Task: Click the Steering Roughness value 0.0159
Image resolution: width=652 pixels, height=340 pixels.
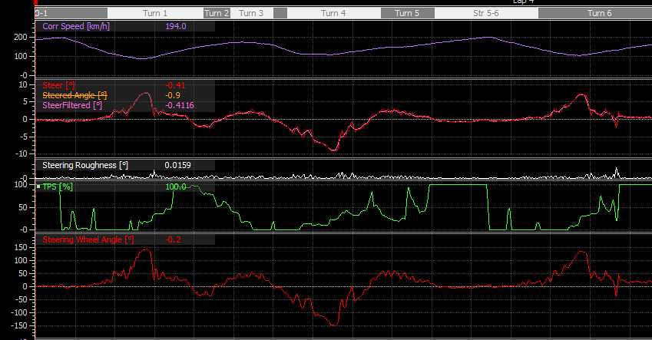Action: click(177, 165)
